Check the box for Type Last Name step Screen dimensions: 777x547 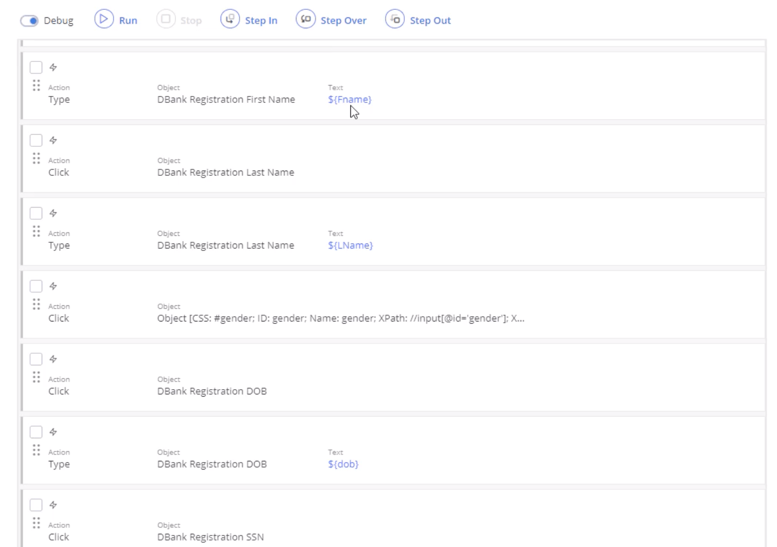pos(36,213)
